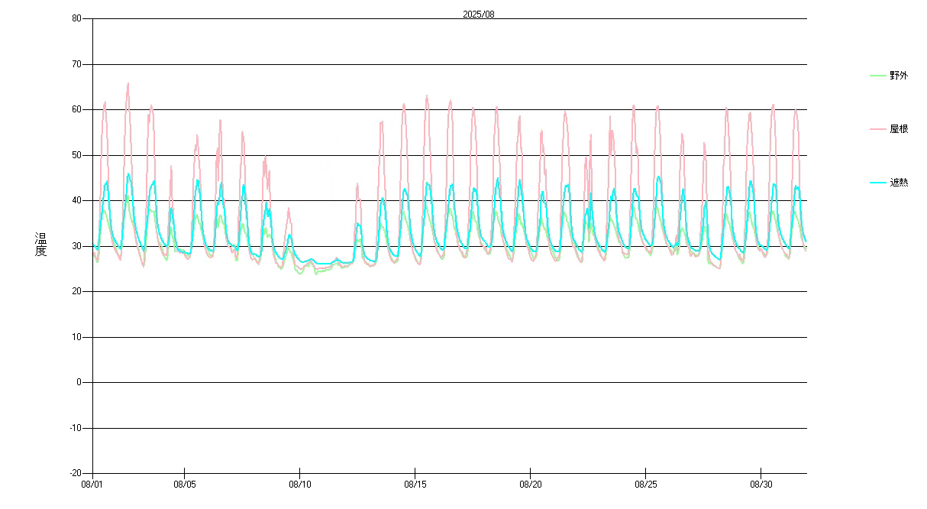927x509 pixels.
Task: Click the 50 value on the temperature axis
Action: coord(76,155)
